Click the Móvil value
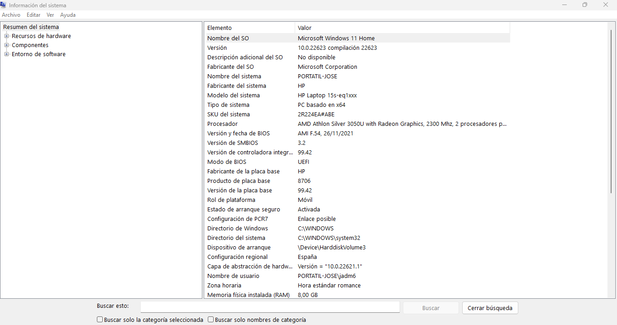 coord(305,200)
